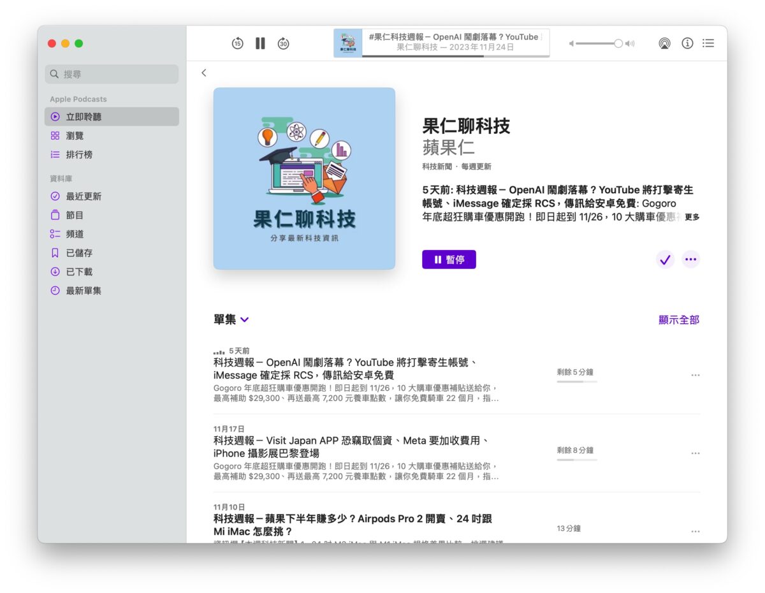This screenshot has width=765, height=593.
Task: Click the now-playing progress bar
Action: (x=456, y=56)
